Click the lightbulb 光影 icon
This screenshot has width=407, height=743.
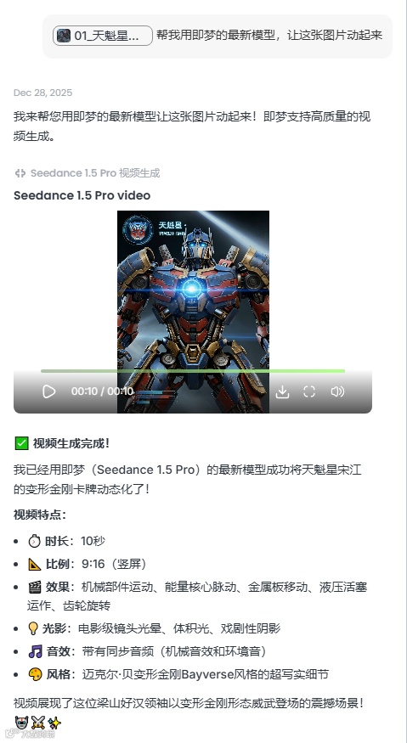(x=33, y=629)
